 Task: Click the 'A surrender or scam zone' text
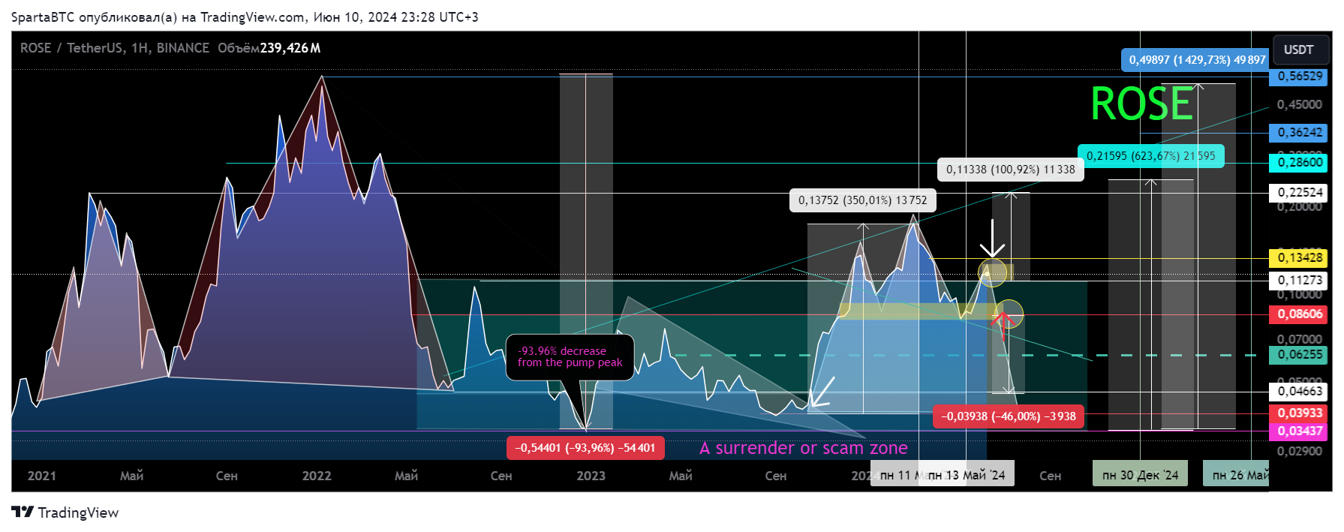point(803,448)
